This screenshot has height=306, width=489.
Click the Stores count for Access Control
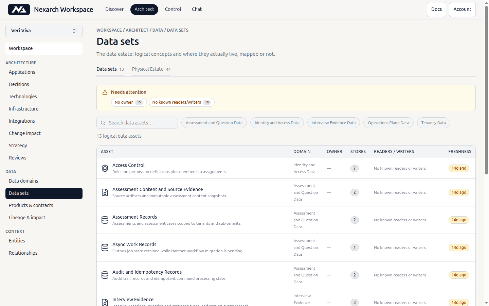click(x=355, y=168)
